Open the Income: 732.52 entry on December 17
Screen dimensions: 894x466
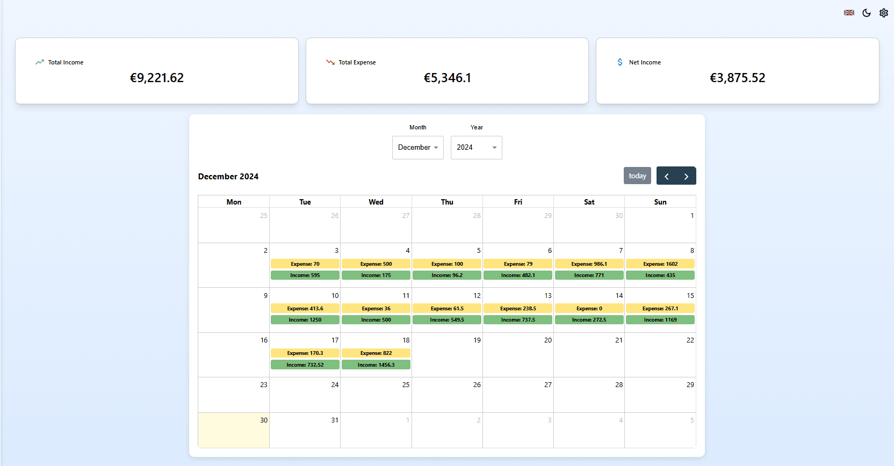305,365
